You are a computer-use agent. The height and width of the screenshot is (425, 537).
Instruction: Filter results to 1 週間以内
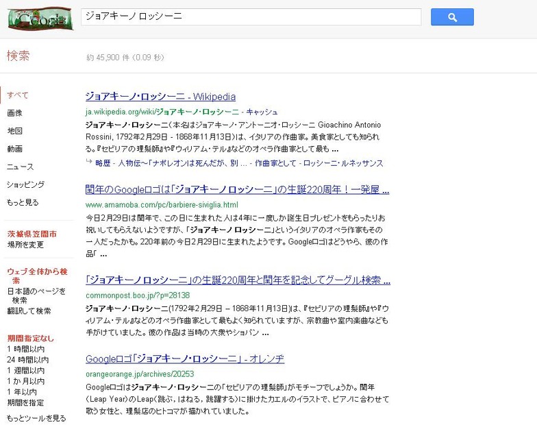(26, 370)
